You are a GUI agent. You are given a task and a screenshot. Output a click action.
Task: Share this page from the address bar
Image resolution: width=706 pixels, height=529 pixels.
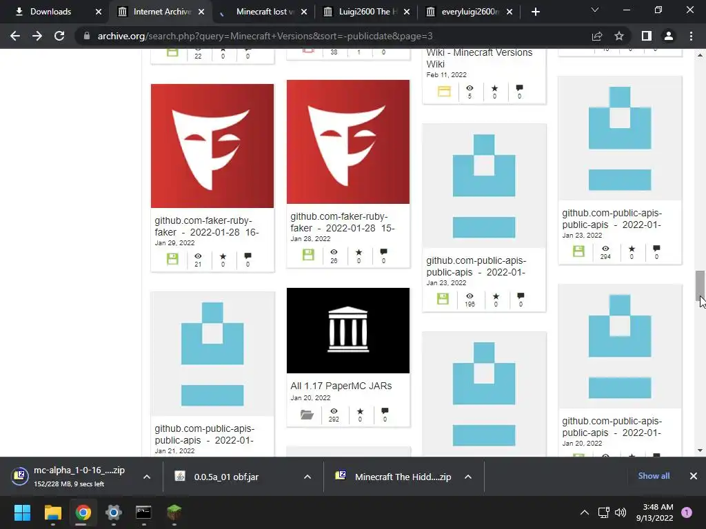(x=597, y=36)
